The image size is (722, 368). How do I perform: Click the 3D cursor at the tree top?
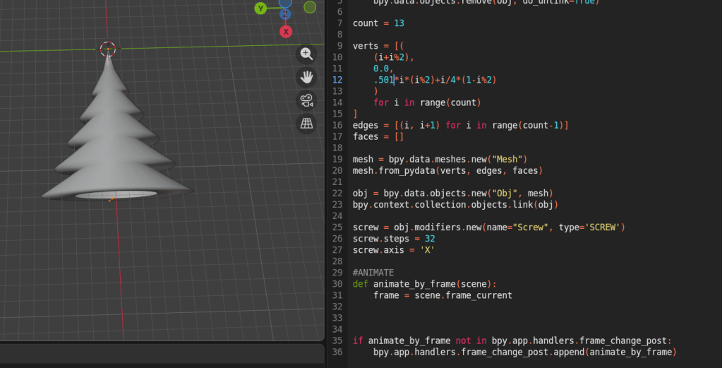pyautogui.click(x=107, y=49)
